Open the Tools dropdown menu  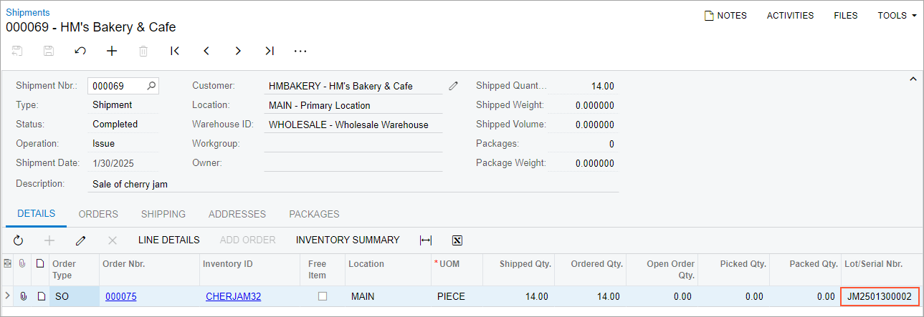[897, 16]
